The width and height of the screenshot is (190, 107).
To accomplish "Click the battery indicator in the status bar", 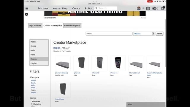I will (x=164, y=1).
